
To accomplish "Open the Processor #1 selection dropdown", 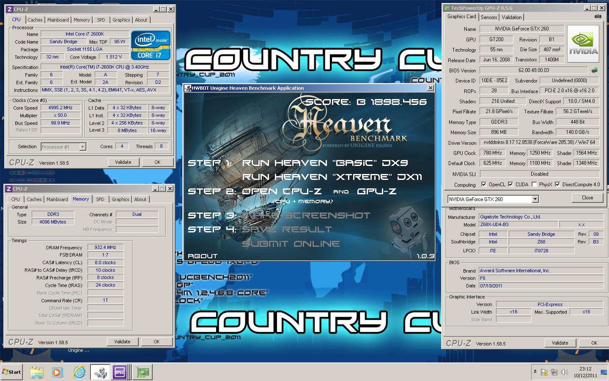I will [x=83, y=147].
